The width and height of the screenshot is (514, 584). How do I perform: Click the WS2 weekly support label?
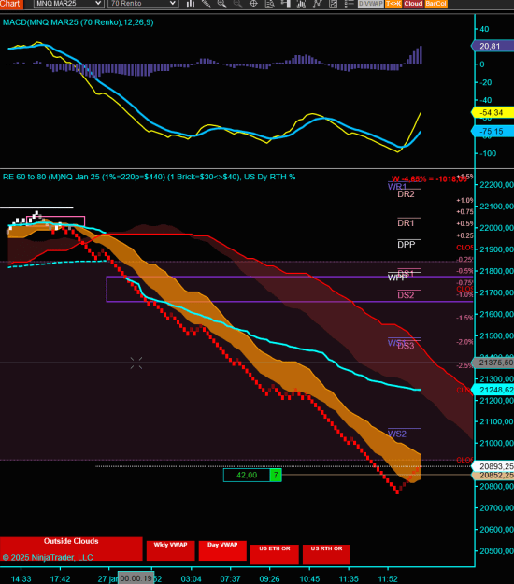coord(397,434)
